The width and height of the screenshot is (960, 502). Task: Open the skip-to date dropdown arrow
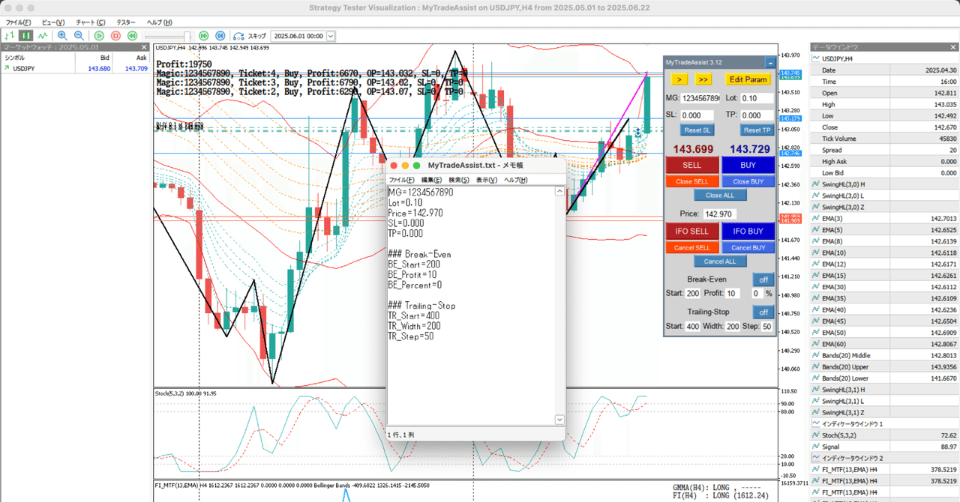[x=331, y=36]
